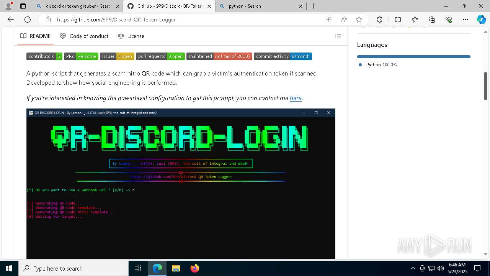Open a new browser tab

point(313,6)
